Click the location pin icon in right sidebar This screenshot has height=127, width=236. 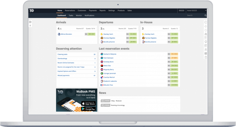206,42
